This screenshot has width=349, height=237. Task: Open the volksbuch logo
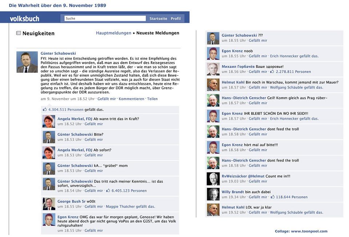(x=24, y=19)
